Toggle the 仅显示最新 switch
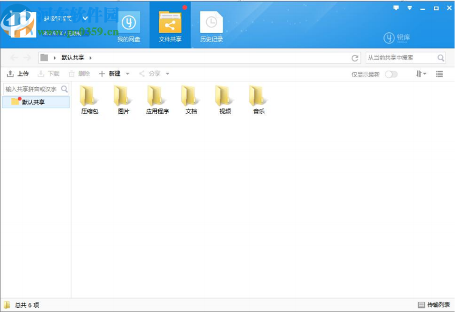 pos(391,74)
